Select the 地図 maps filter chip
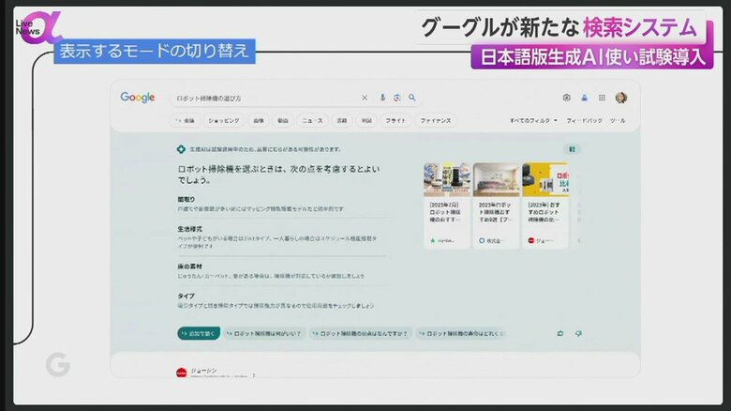Viewport: 731px width, 411px height. [366, 120]
